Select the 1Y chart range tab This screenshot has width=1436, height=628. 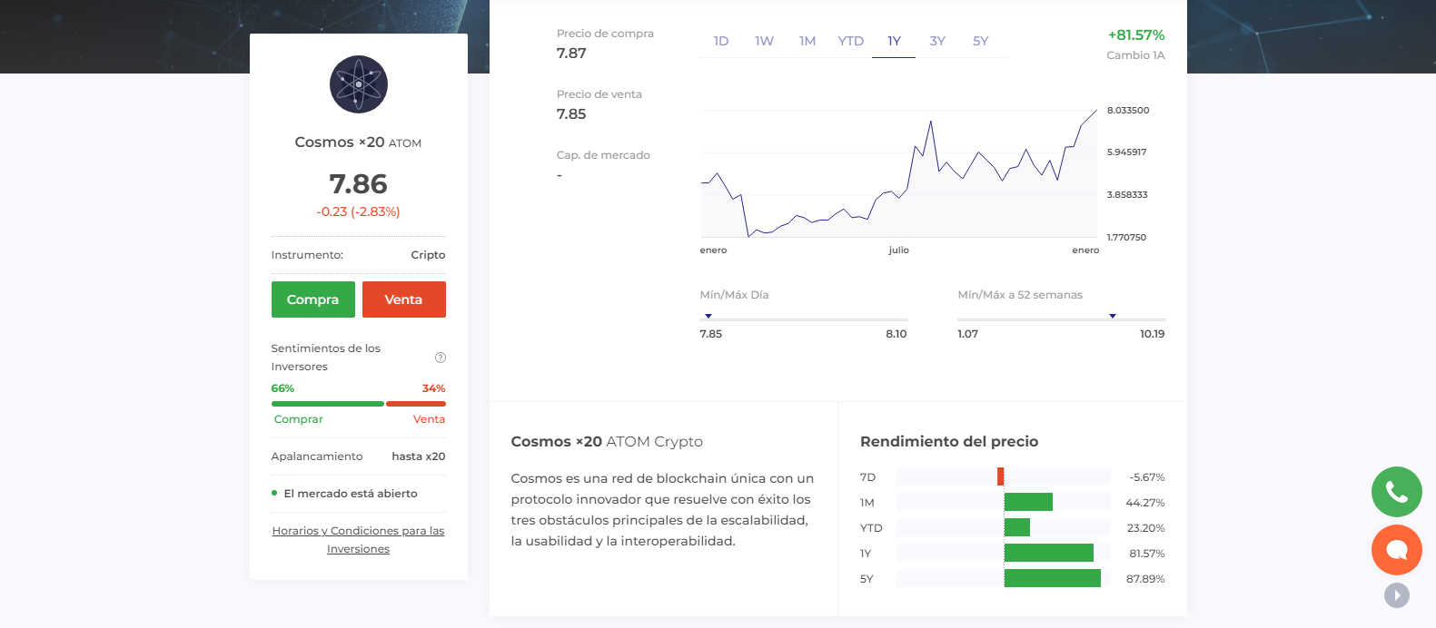click(x=894, y=41)
